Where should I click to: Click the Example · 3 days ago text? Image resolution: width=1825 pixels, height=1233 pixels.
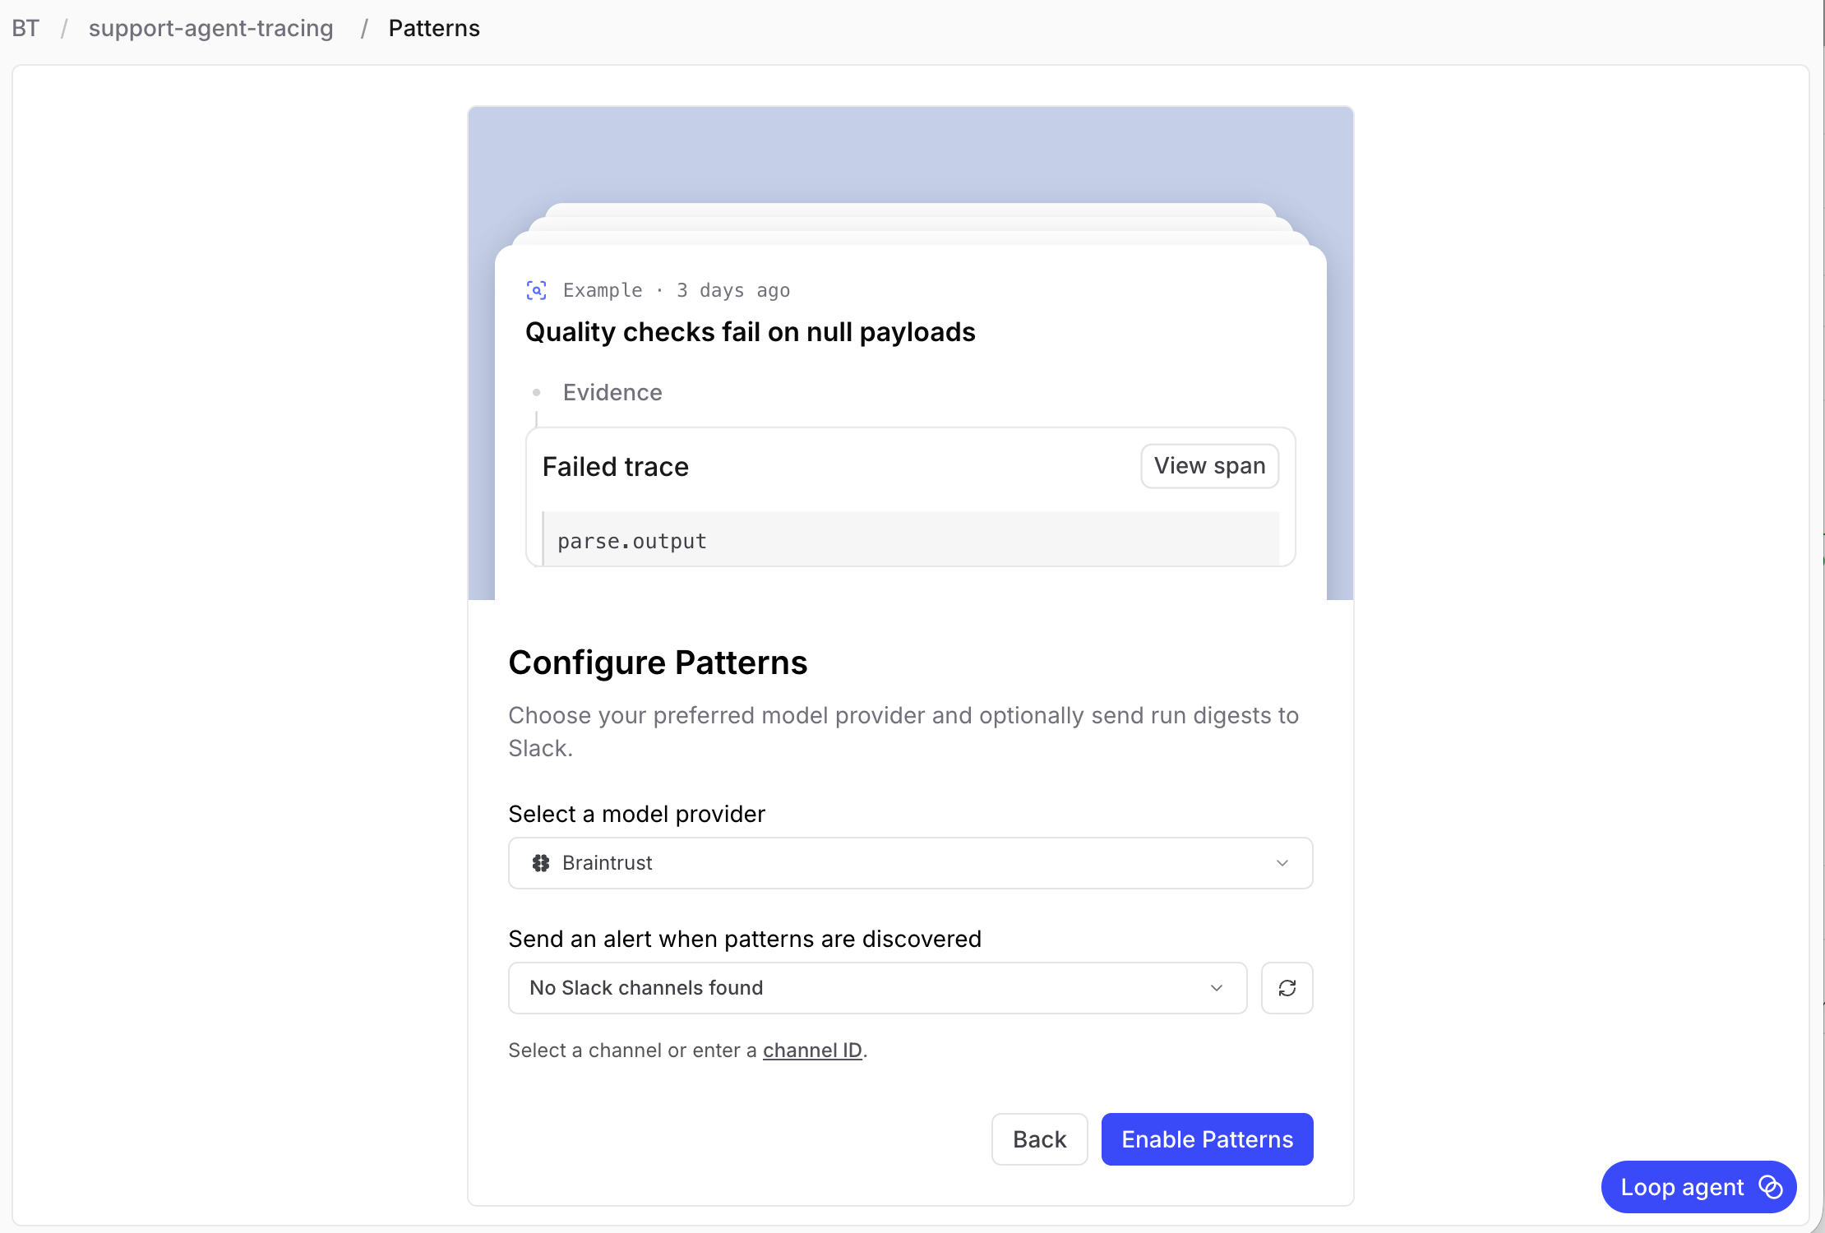676,290
